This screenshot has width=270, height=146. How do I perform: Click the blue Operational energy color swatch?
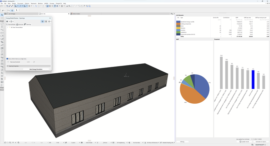178,22
